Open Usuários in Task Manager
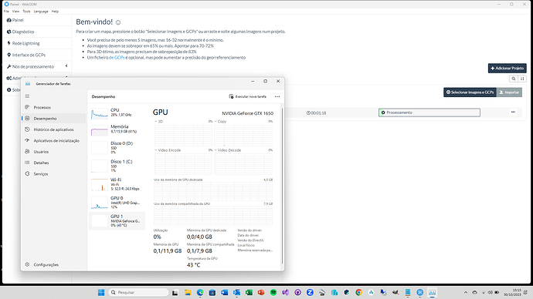Screen dimensions: 533x299 53,152
